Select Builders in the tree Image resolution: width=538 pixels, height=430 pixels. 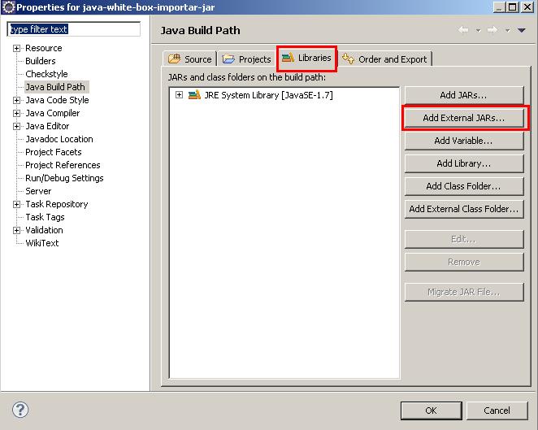(41, 61)
